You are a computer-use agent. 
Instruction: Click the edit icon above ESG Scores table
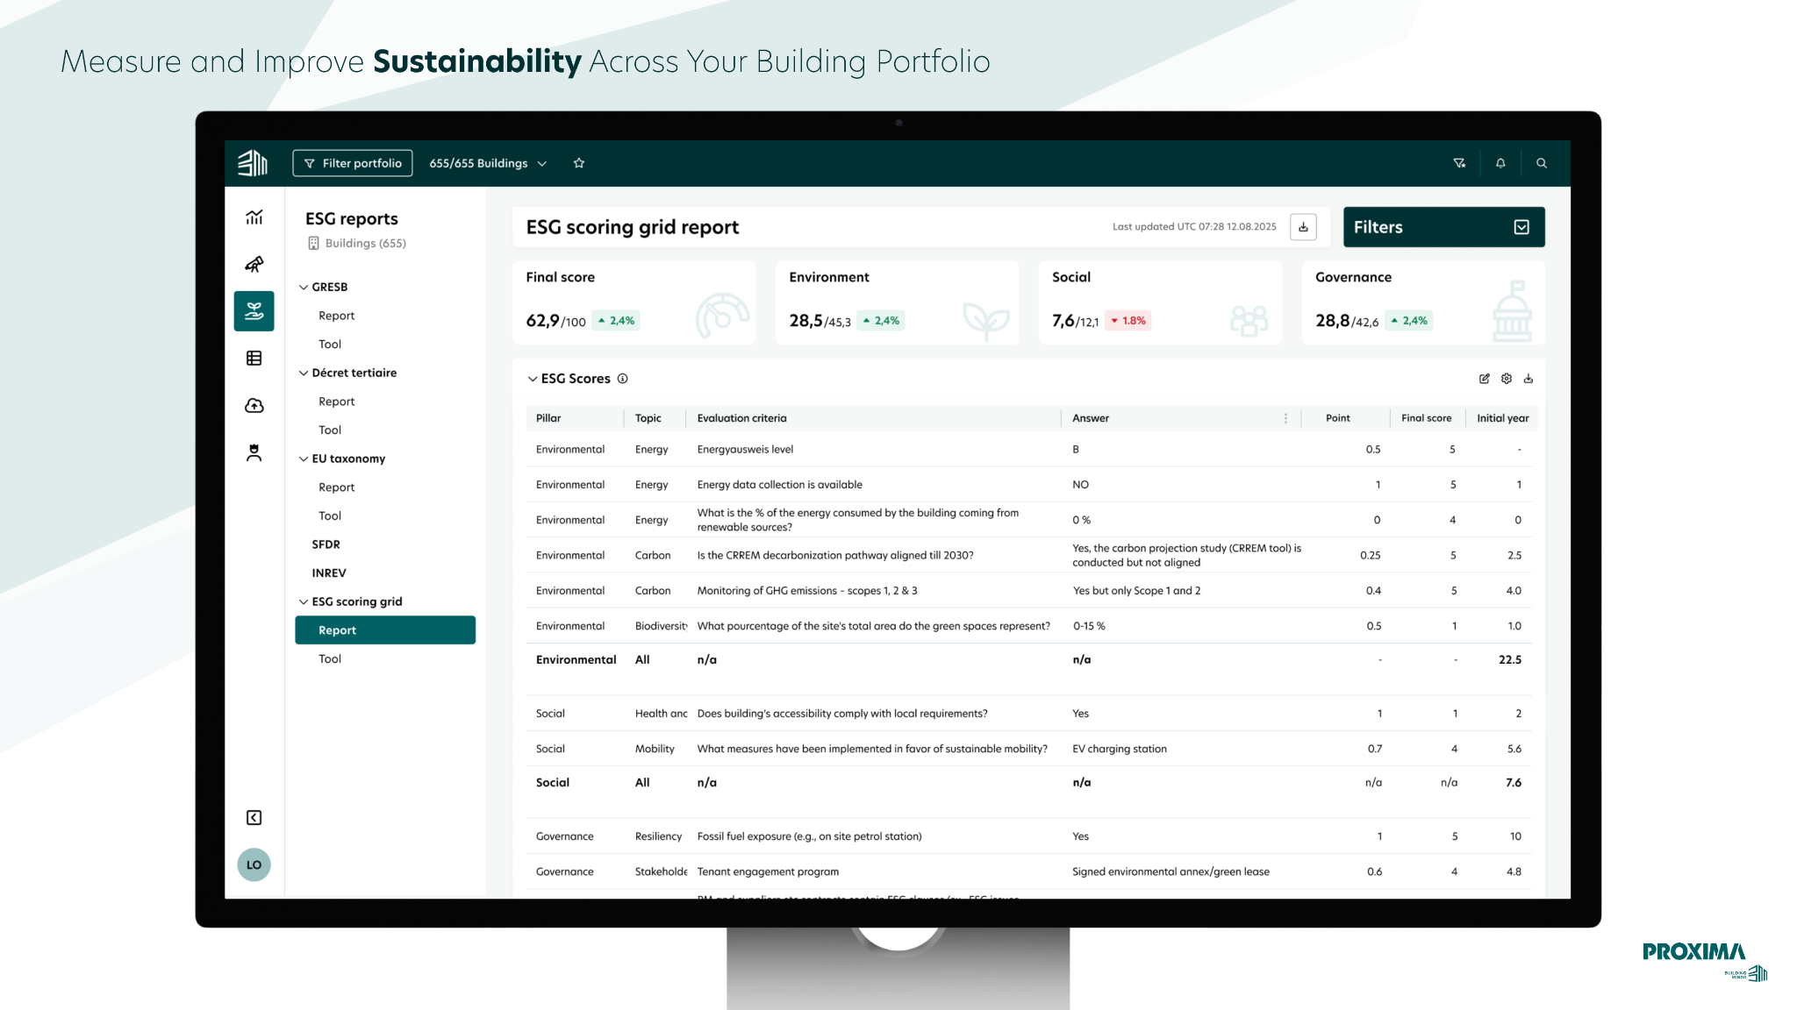click(1485, 379)
